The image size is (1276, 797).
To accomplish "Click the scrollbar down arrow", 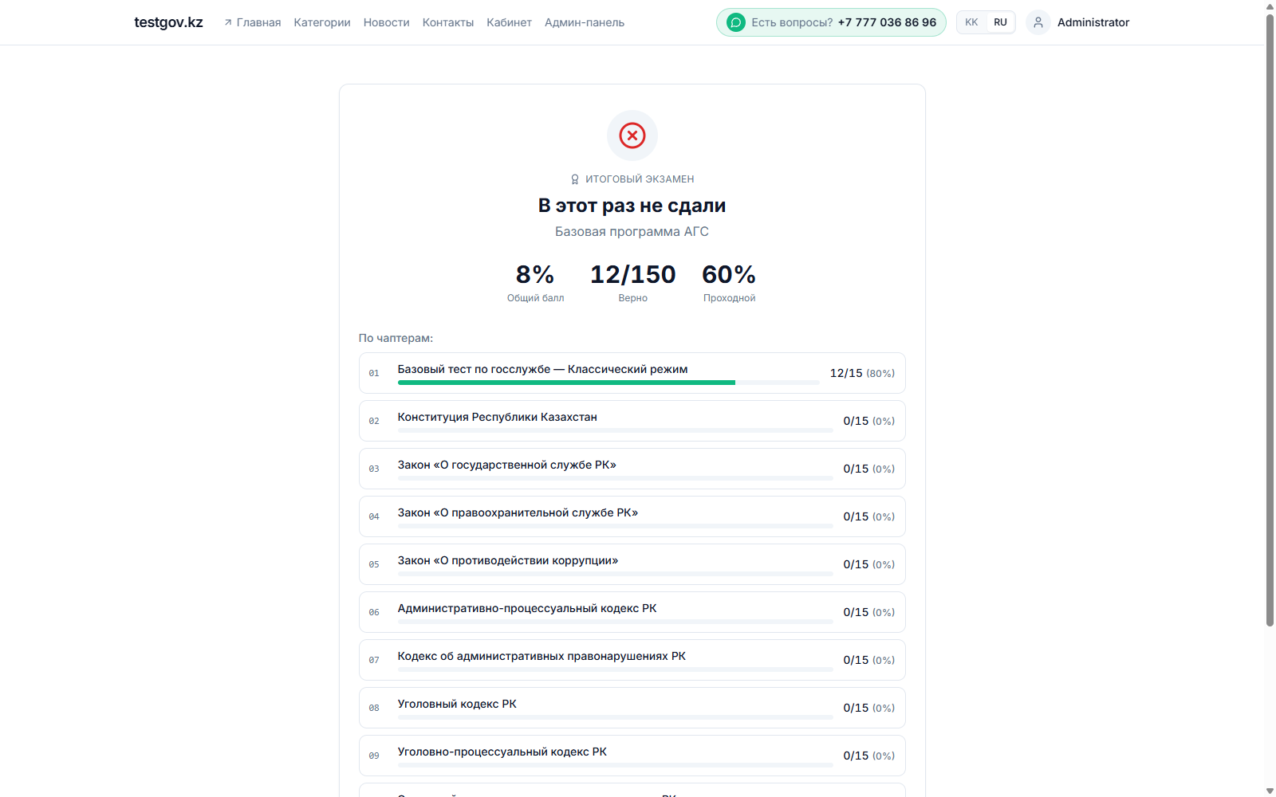I will [1270, 791].
